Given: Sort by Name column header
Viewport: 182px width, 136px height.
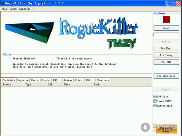Looking at the screenshot, I should point(77,84).
